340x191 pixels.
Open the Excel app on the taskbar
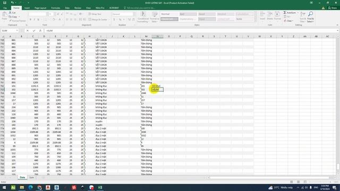click(100, 187)
